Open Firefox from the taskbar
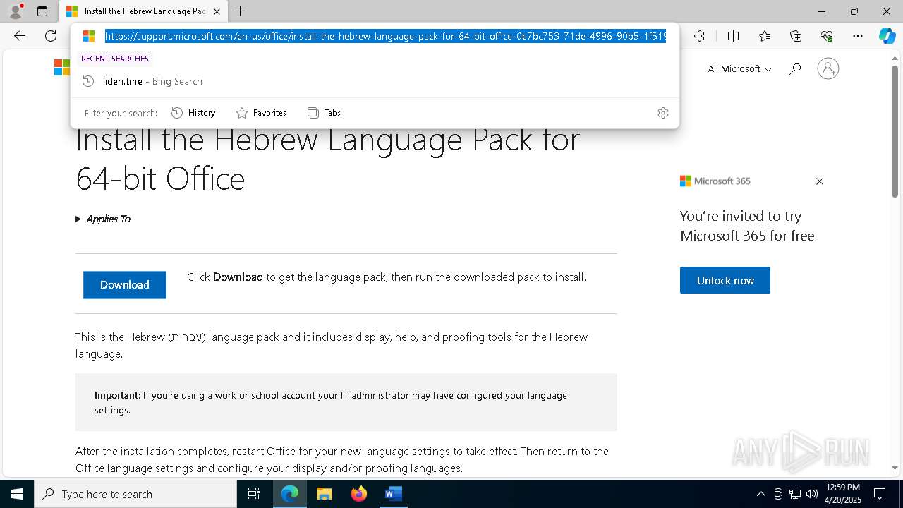This screenshot has width=903, height=508. 359,494
